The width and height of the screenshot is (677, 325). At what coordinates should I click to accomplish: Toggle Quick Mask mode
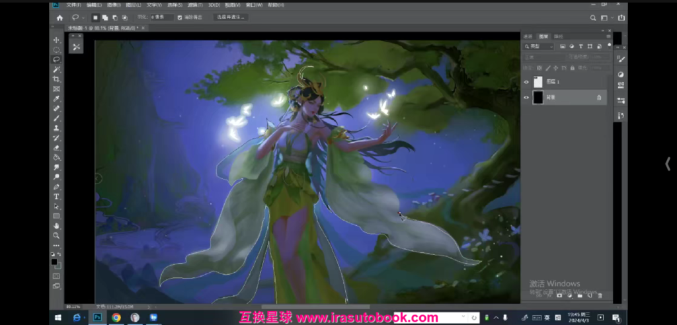56,276
